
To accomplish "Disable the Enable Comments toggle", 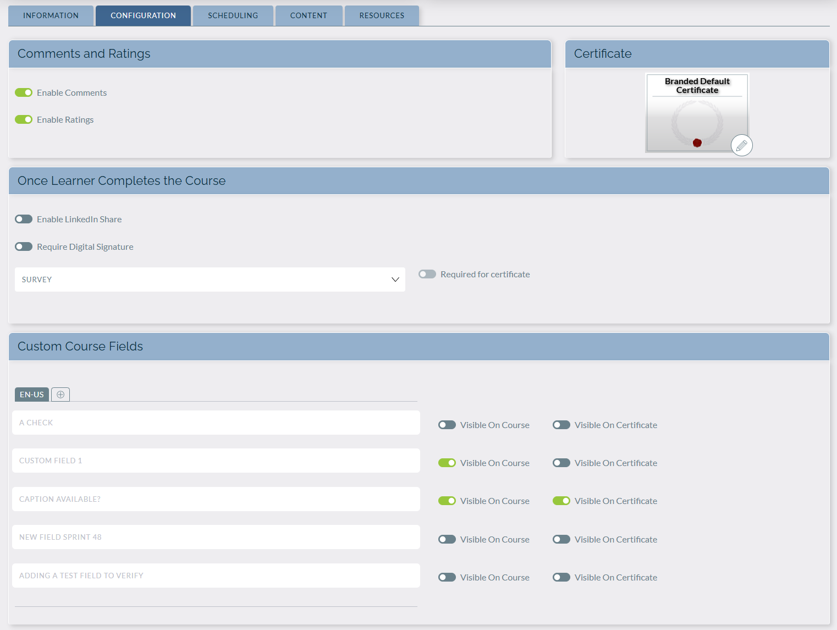I will [24, 92].
